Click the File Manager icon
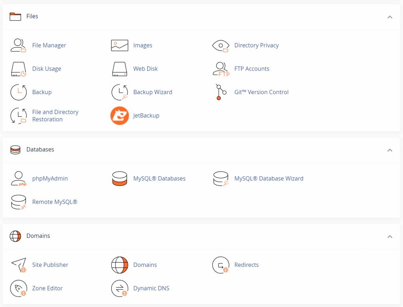This screenshot has height=307, width=403. [x=18, y=46]
